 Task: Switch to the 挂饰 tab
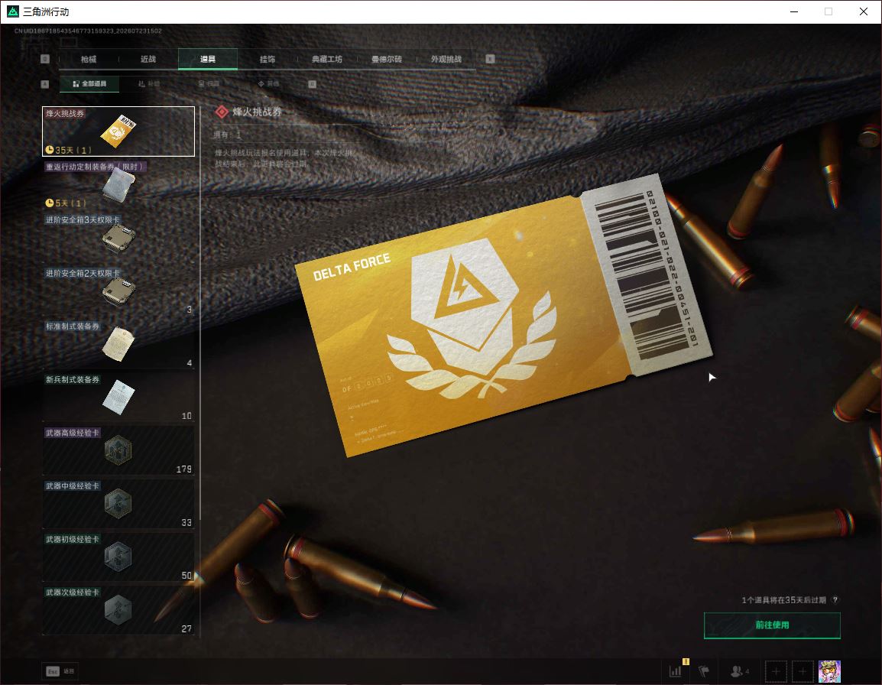(x=268, y=59)
